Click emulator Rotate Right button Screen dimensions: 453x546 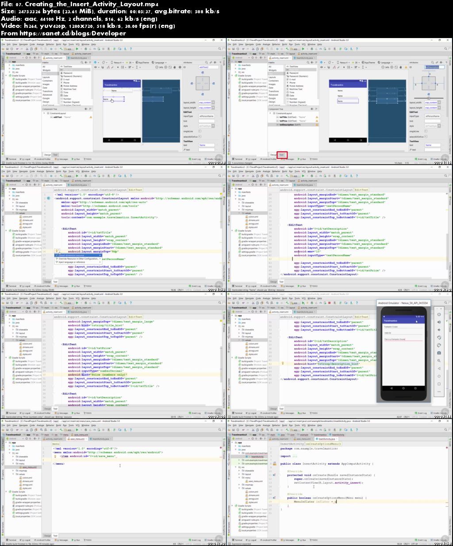(439, 345)
